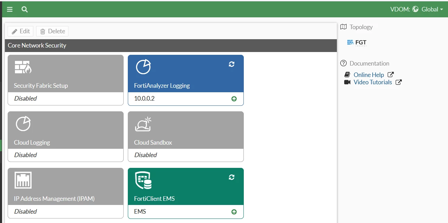Image resolution: width=448 pixels, height=223 pixels.
Task: Select the Security Fabric Setup firewall icon
Action: point(23,67)
